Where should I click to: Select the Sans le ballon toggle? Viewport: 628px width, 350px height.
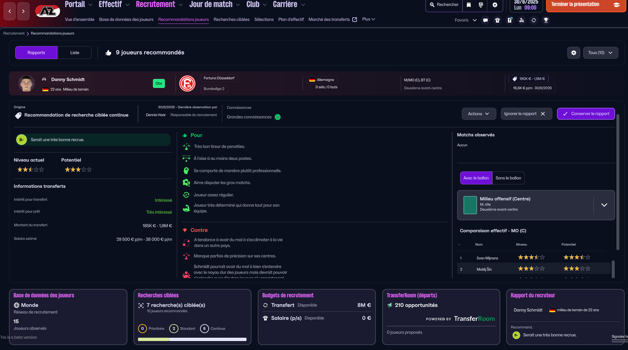508,178
